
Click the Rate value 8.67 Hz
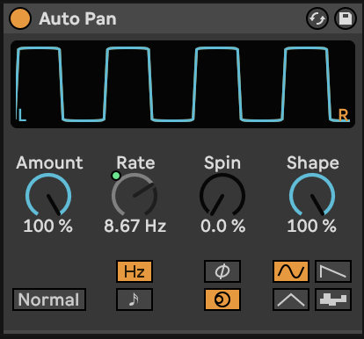click(x=135, y=226)
